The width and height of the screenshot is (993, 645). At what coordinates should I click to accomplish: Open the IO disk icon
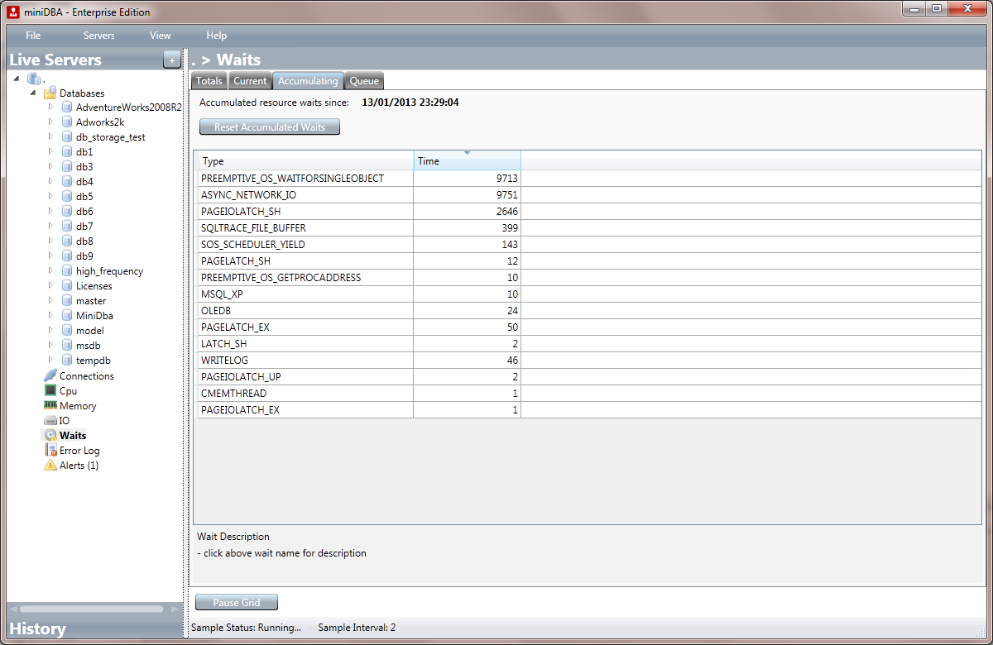[50, 421]
